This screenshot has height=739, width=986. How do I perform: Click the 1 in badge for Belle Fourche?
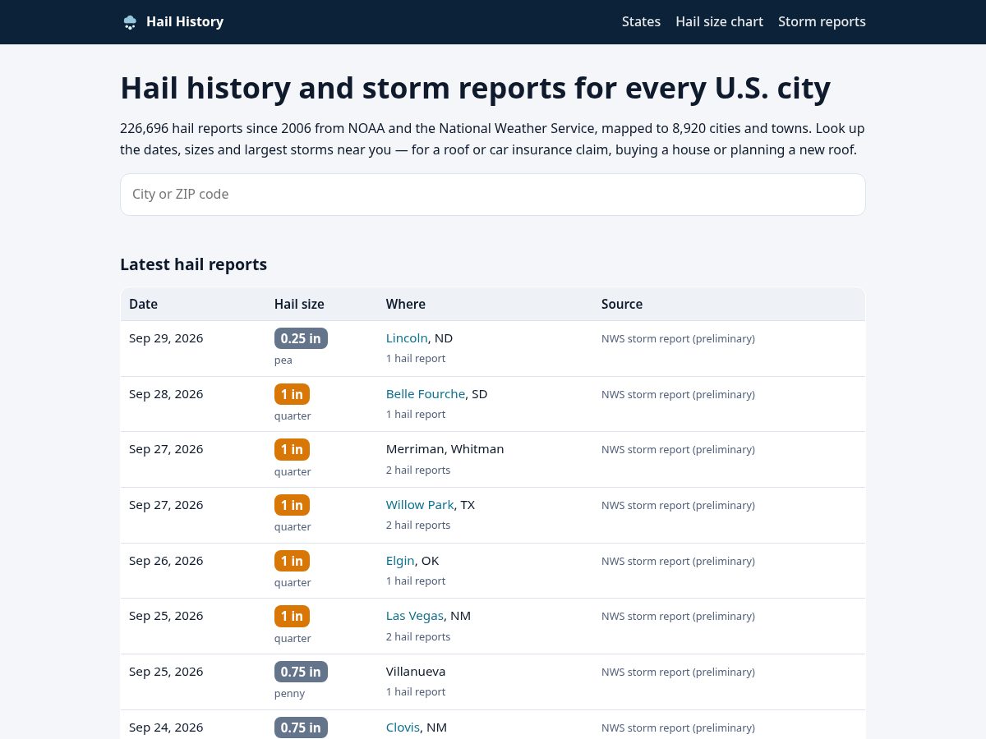pyautogui.click(x=292, y=394)
